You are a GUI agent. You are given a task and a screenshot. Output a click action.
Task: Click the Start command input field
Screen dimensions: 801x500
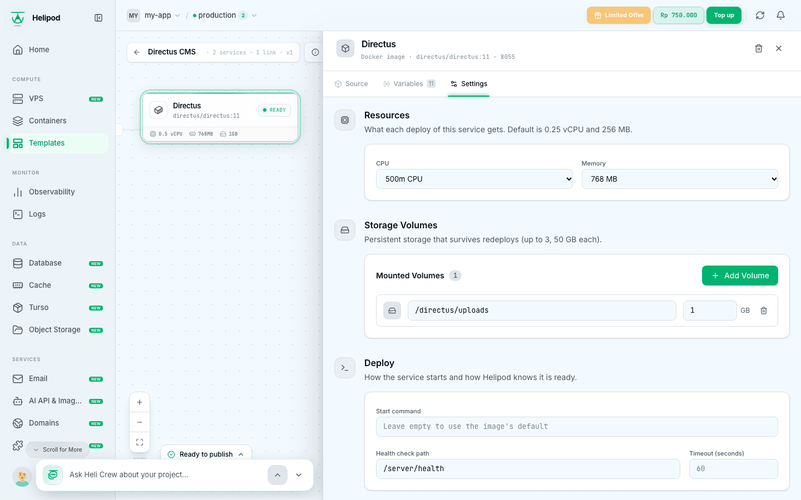tap(577, 427)
